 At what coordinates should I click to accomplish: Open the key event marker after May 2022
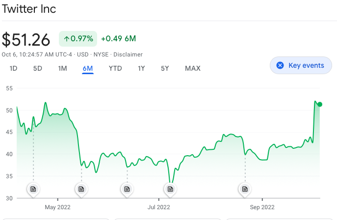(81, 189)
